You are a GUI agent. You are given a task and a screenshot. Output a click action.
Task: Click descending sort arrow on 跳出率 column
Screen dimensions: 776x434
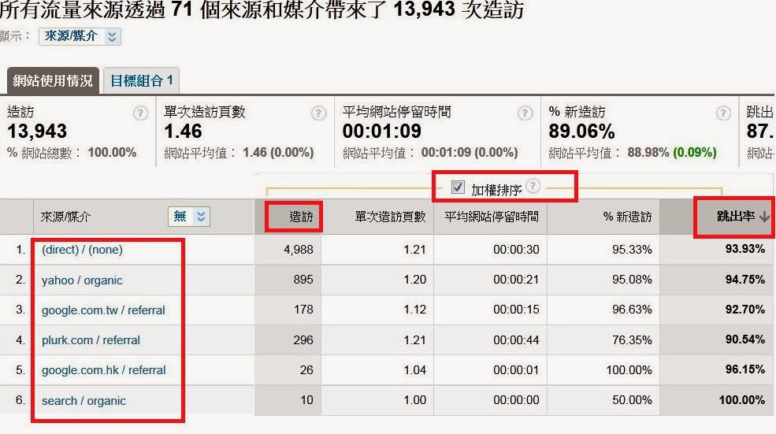pyautogui.click(x=765, y=217)
